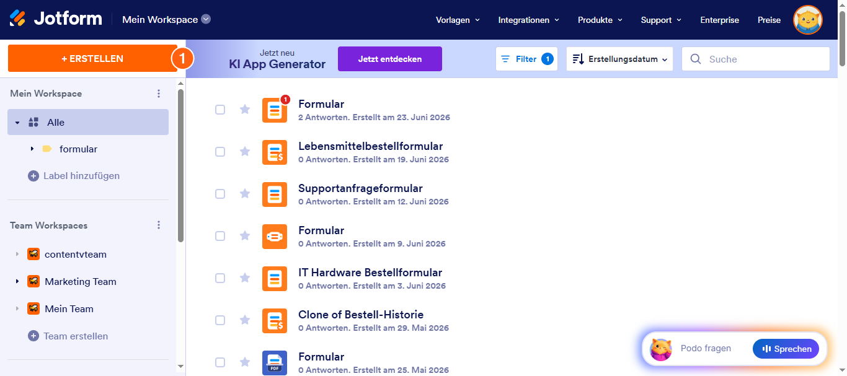Screen dimensions: 847x376
Task: Click the magnifier icon in search box
Action: pyautogui.click(x=696, y=59)
